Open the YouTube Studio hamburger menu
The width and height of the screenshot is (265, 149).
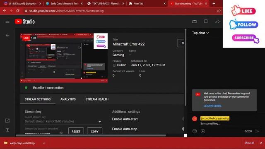click(7, 21)
